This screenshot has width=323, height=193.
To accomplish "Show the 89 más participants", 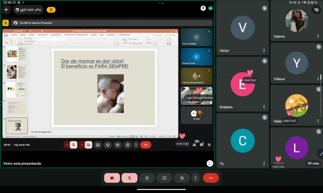I will 313,163.
